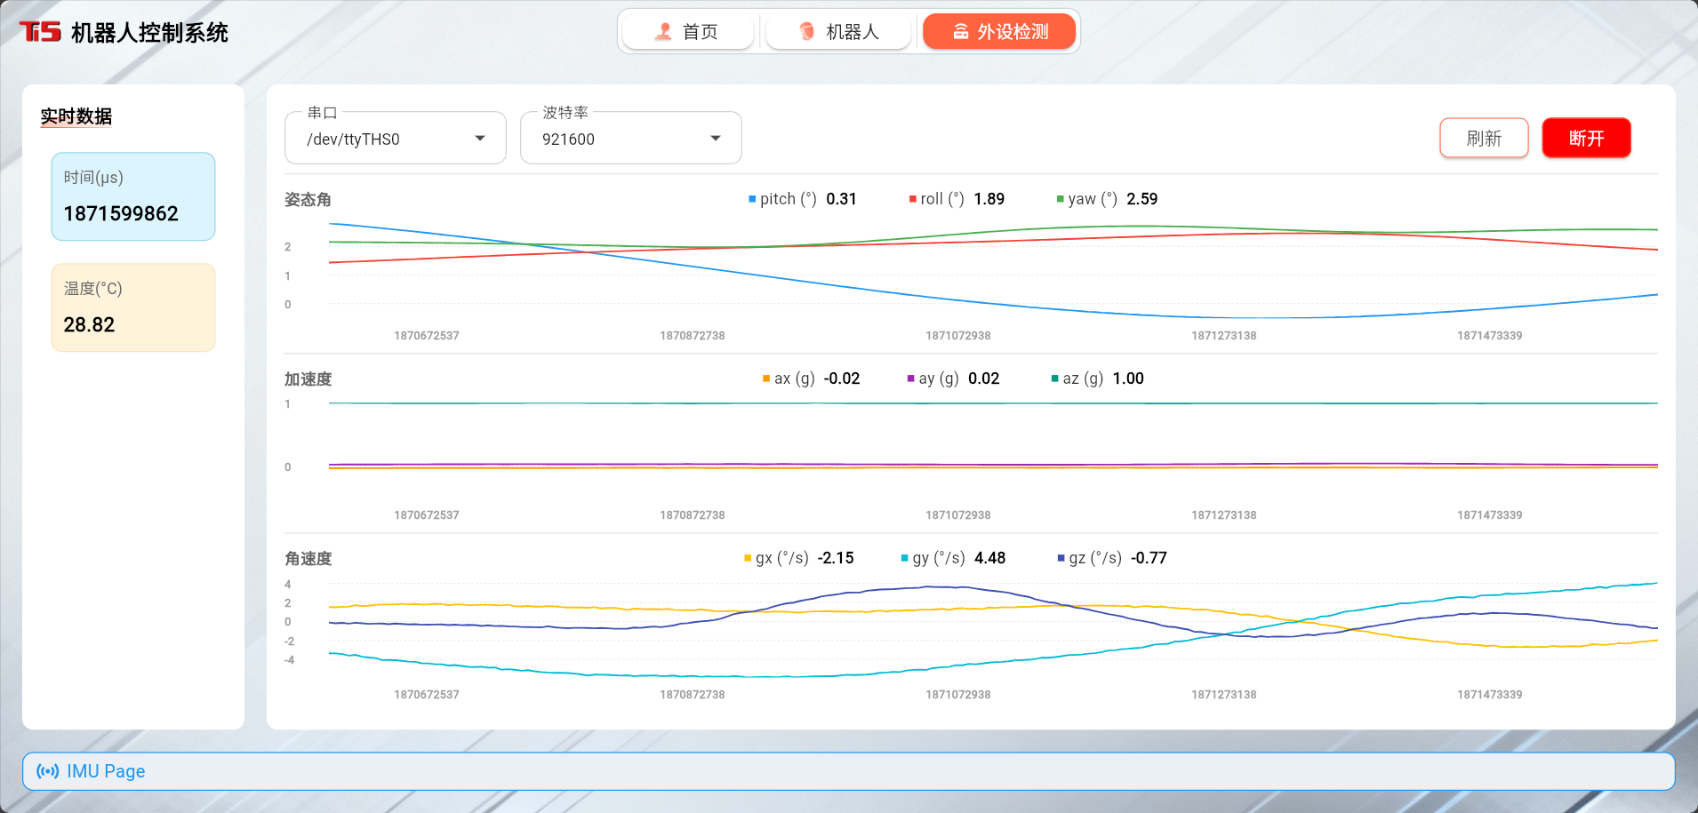The width and height of the screenshot is (1698, 813).
Task: Click the ax value -0.02
Action: coord(842,379)
